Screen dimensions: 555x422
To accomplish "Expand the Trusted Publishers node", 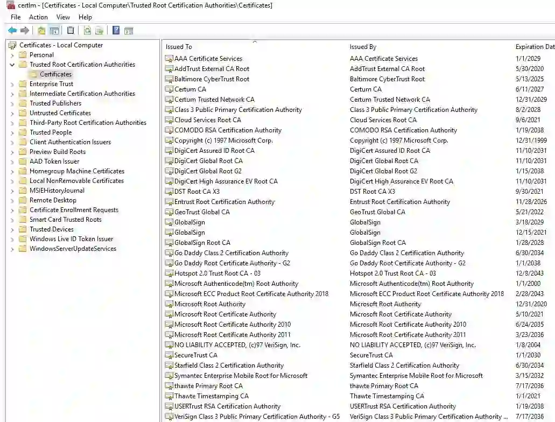I will (x=12, y=104).
